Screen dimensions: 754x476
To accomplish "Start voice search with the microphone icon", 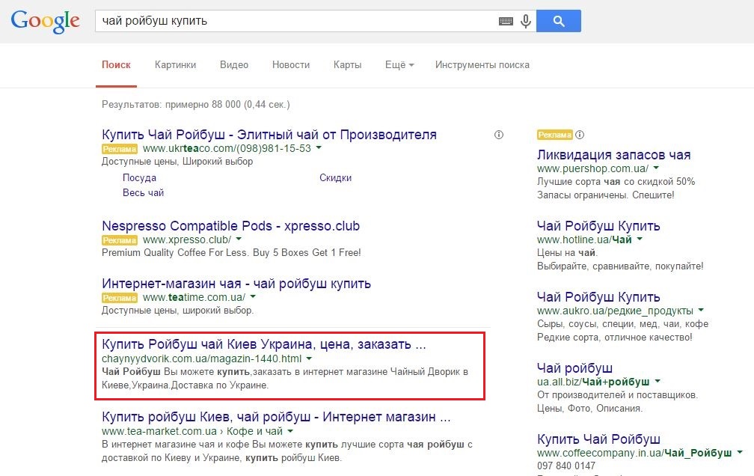I will click(526, 21).
